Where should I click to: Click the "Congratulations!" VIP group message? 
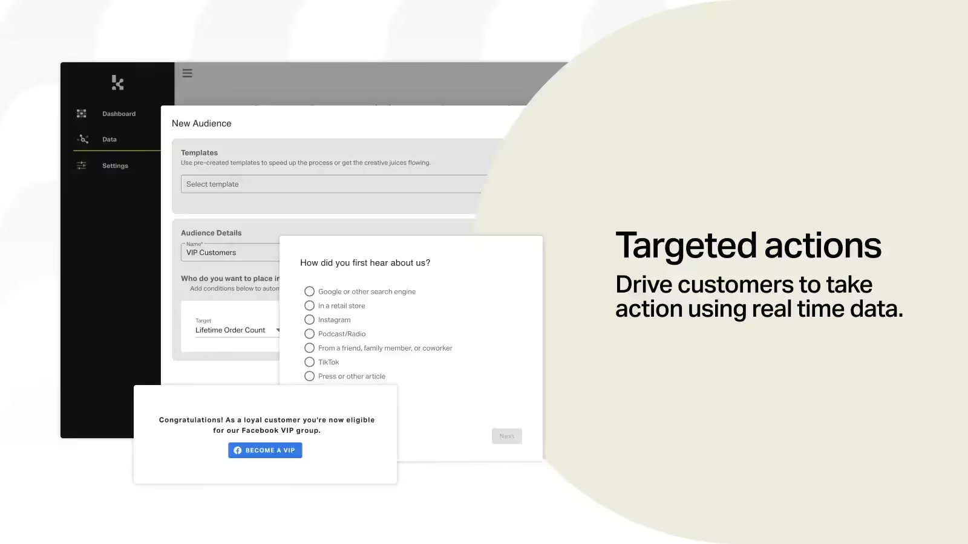(x=267, y=425)
